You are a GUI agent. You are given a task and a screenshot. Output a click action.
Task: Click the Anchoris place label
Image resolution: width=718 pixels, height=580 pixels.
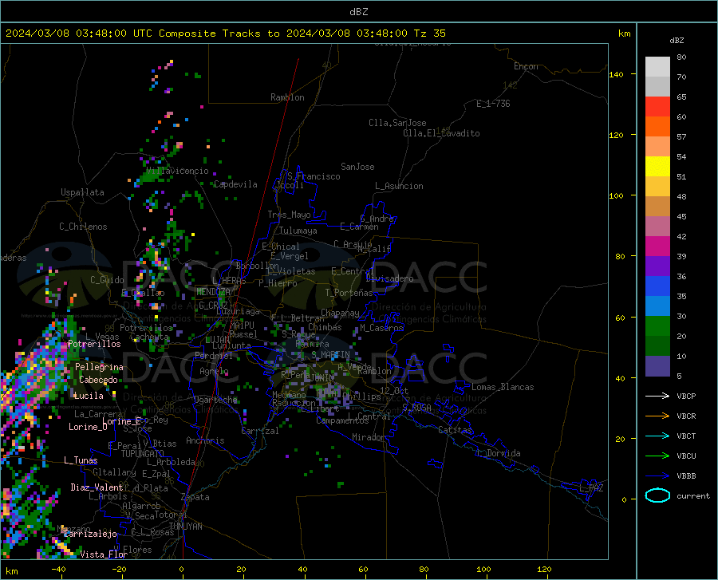pos(205,440)
